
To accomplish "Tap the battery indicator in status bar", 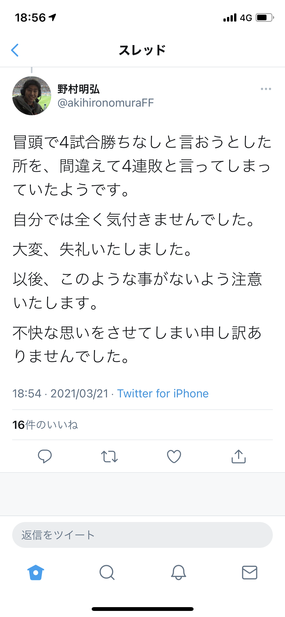I will (265, 18).
